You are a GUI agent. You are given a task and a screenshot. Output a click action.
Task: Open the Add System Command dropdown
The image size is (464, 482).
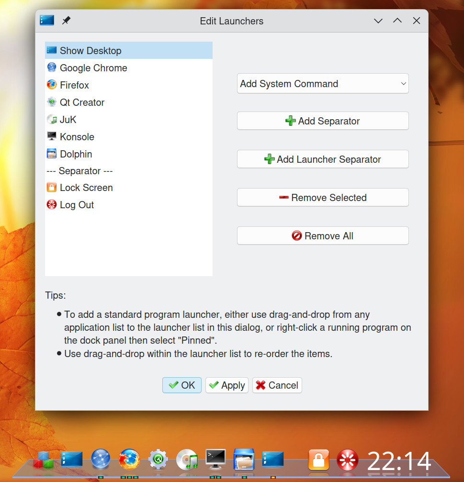pyautogui.click(x=323, y=84)
